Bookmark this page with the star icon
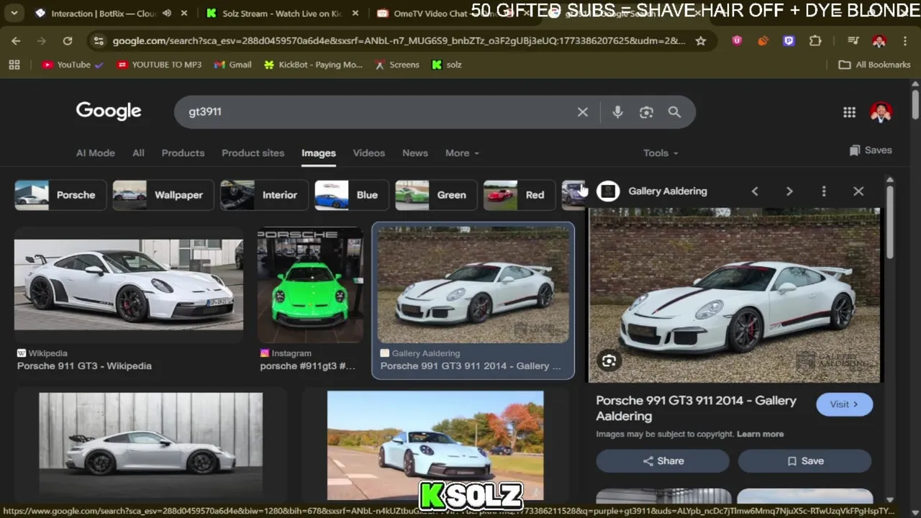The height and width of the screenshot is (518, 921). coord(701,41)
